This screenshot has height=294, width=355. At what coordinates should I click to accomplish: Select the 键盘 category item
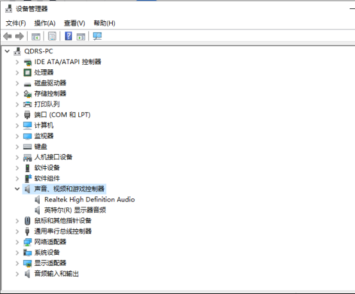tap(41, 146)
